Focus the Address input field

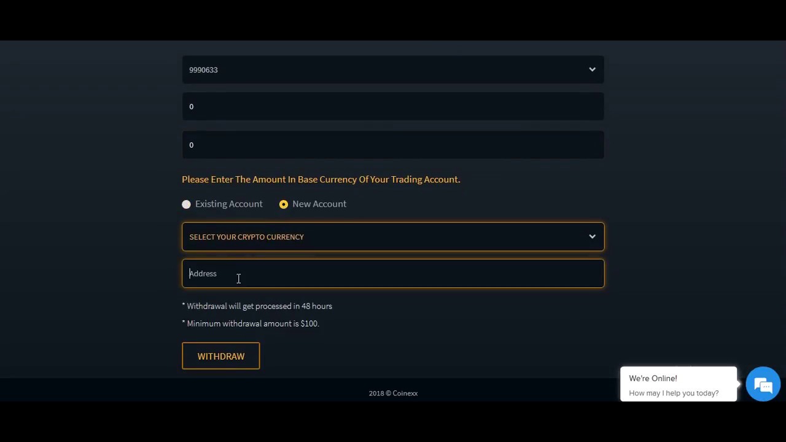click(x=393, y=274)
